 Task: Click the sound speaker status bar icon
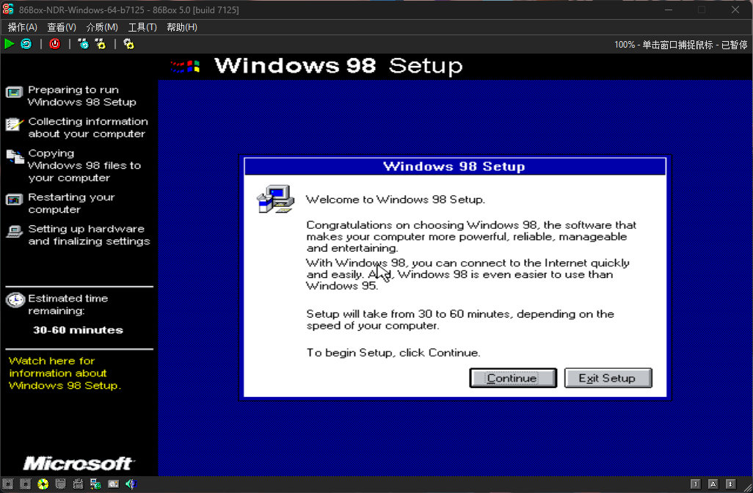(131, 484)
